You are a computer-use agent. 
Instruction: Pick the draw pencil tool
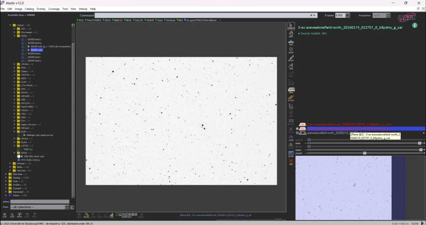(291, 58)
